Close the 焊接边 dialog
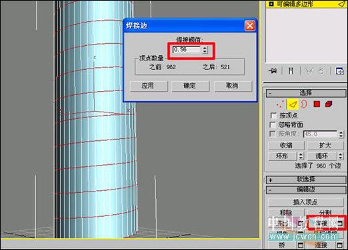Viewport: 348px width, 250px height. 250,26
